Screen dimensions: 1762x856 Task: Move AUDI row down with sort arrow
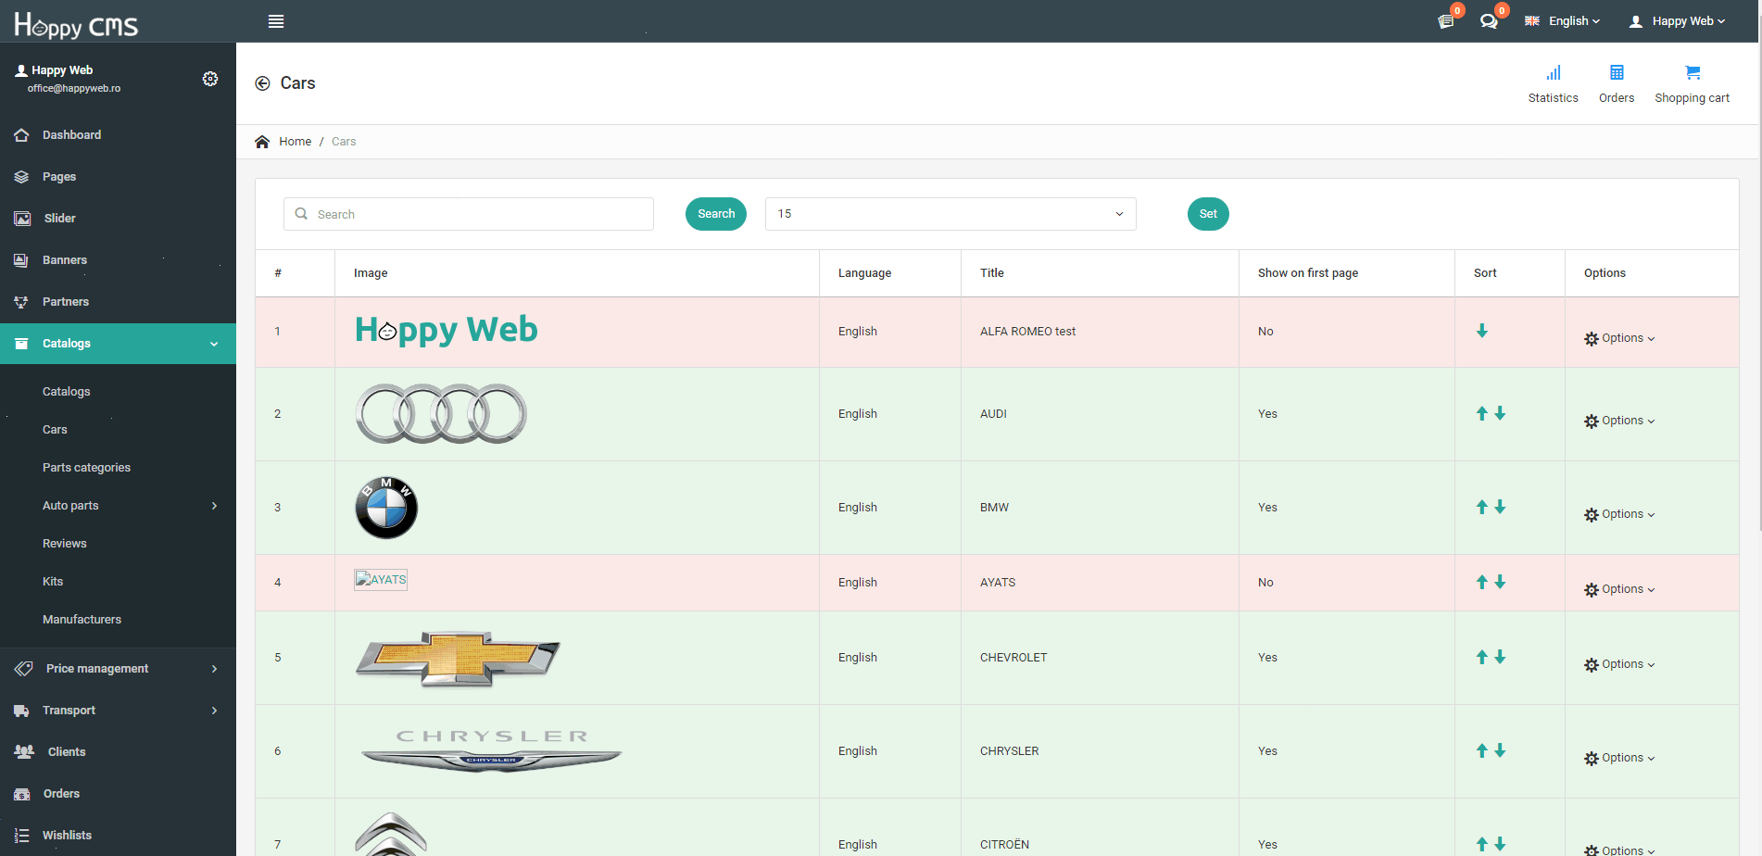[1500, 413]
